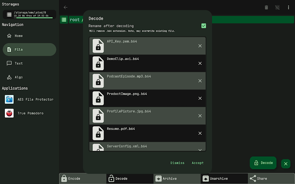Screen dimensions: 295x184
Task: Click the Share icon in bottom bar
Action: pos(253,178)
